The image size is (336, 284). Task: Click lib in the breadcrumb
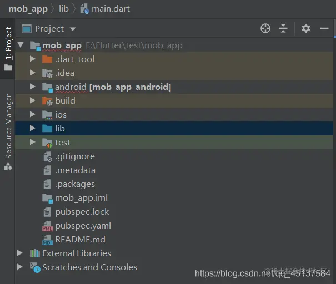point(64,9)
